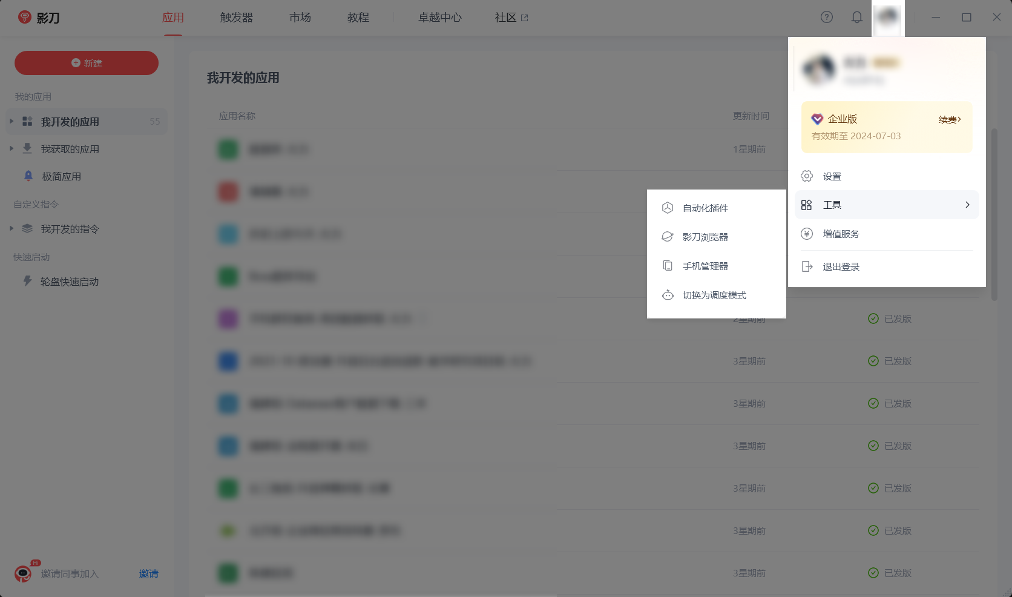Open the 工具 submenu chevron
Screen dimensions: 1012x597
(x=967, y=205)
